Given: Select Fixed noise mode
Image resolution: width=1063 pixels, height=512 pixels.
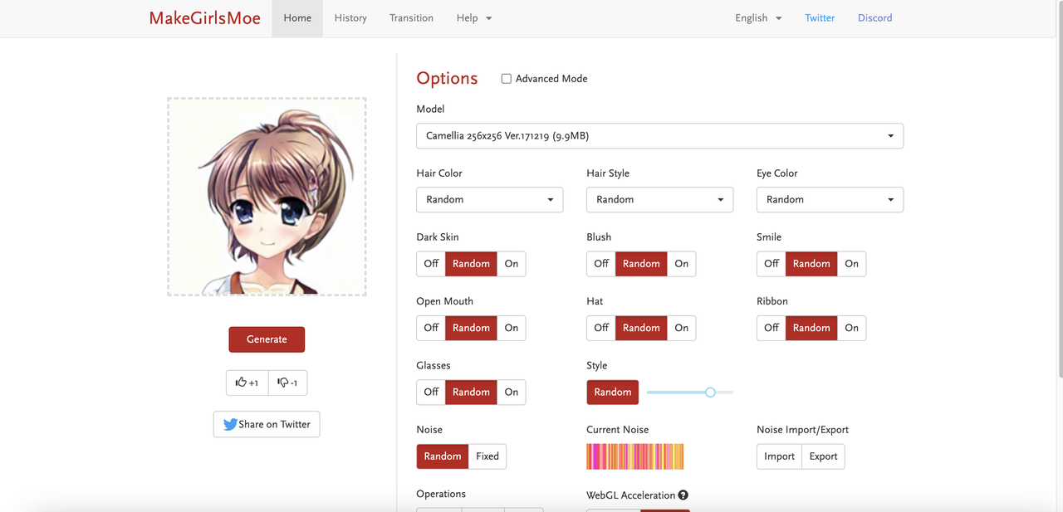Looking at the screenshot, I should [x=487, y=456].
